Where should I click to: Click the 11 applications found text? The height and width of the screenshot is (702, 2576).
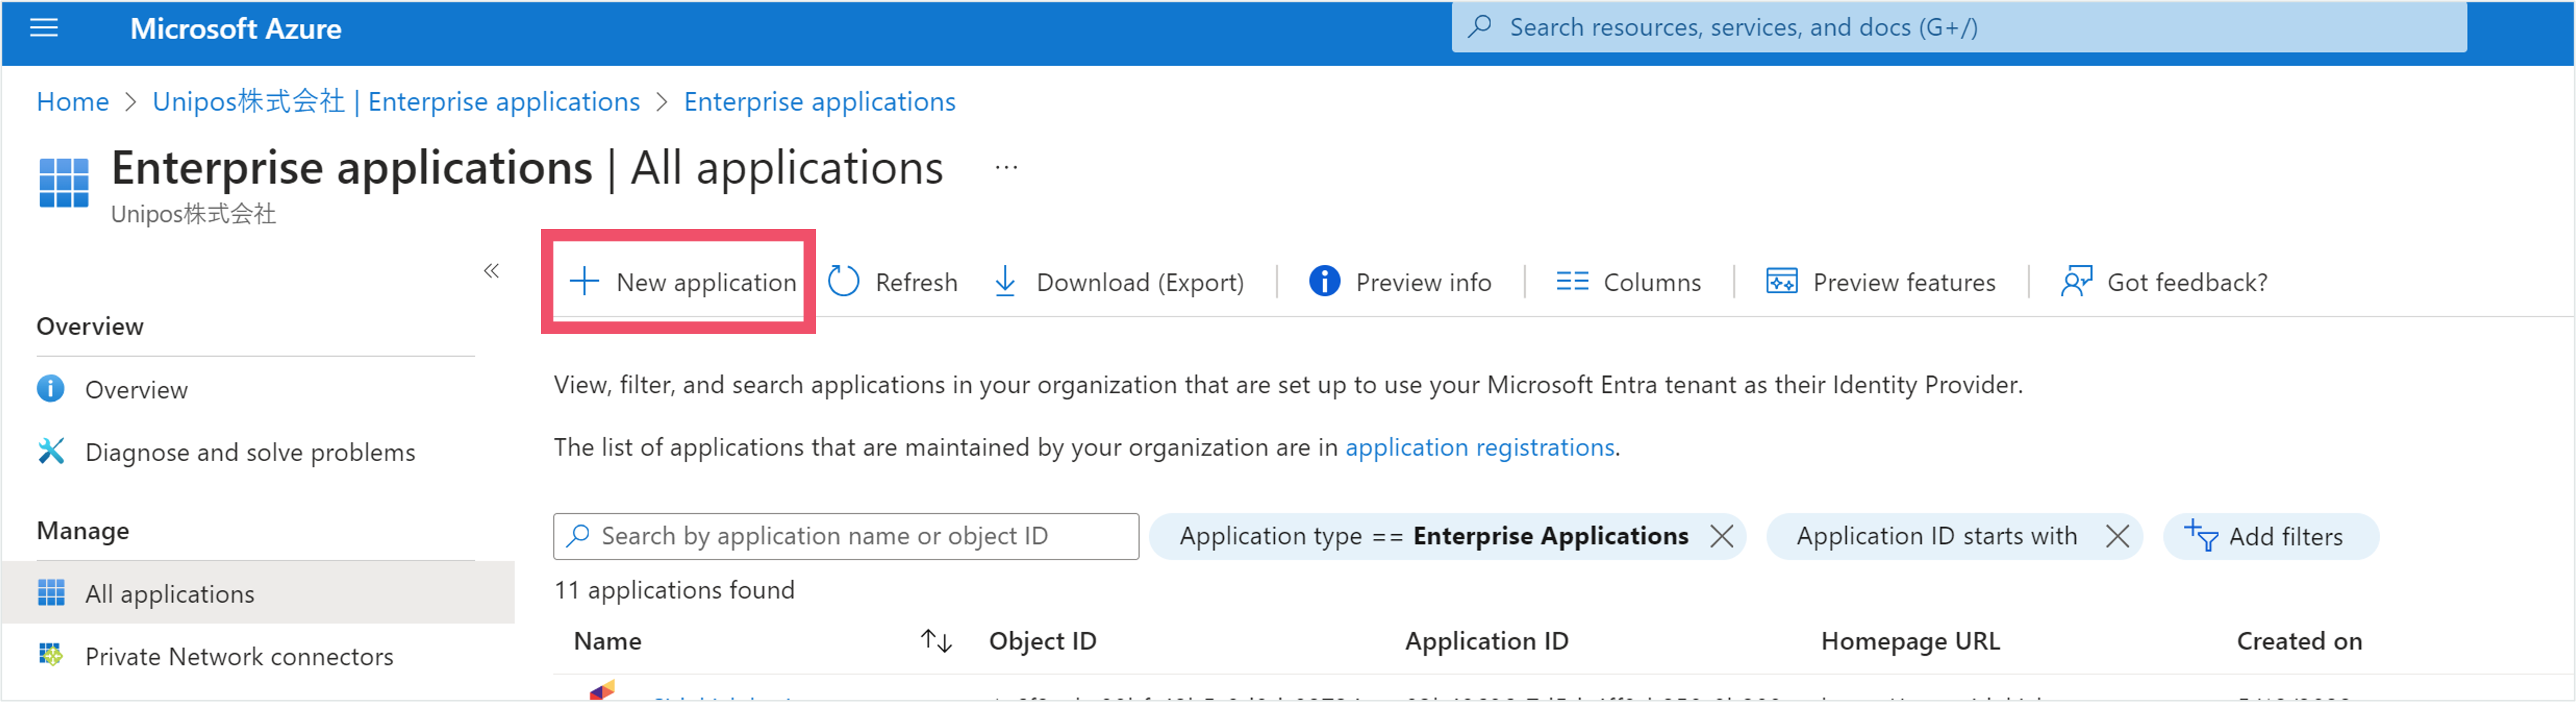674,590
